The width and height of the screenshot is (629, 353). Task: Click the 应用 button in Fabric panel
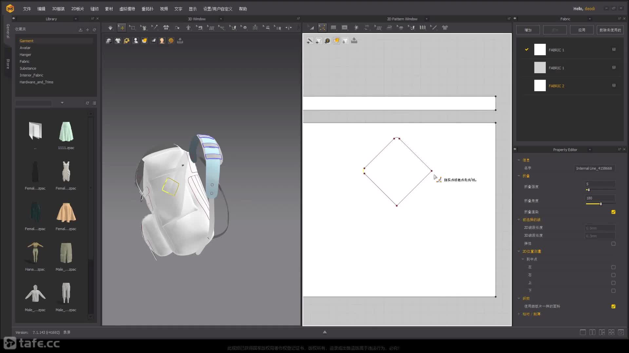pos(581,30)
